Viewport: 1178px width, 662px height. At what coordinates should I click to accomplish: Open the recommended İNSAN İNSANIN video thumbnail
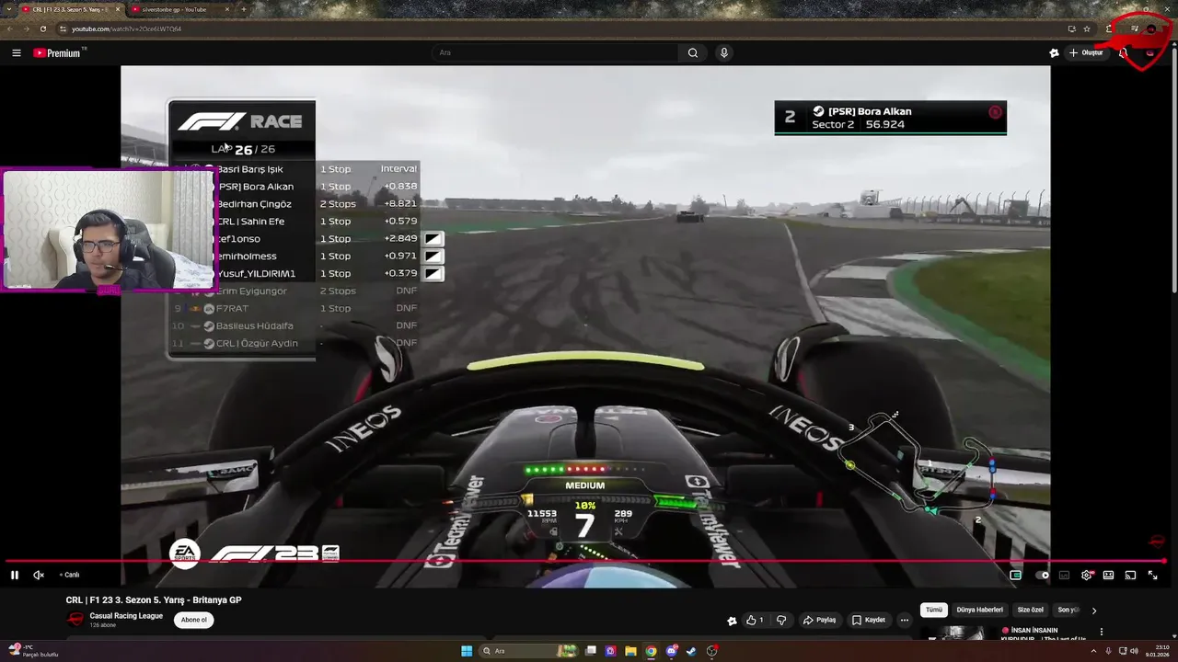point(957,633)
